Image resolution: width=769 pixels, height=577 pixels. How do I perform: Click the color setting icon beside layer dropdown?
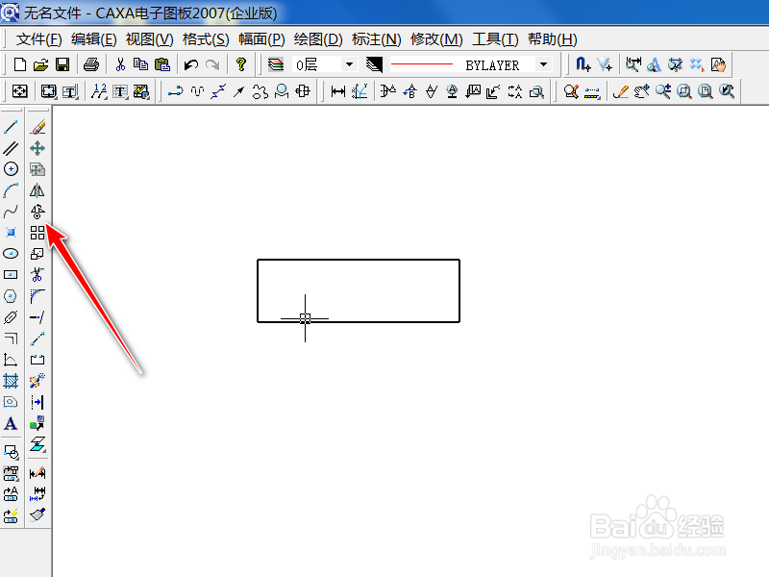pyautogui.click(x=374, y=64)
